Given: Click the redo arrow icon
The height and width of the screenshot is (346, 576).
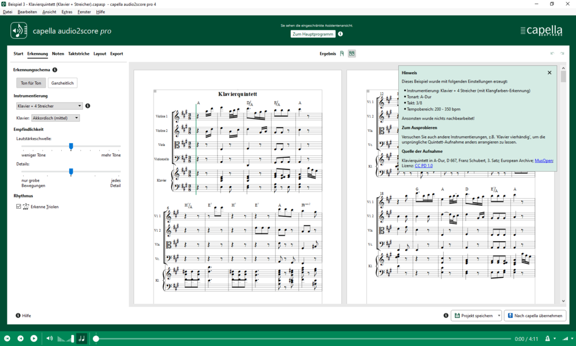Looking at the screenshot, I should pyautogui.click(x=562, y=54).
